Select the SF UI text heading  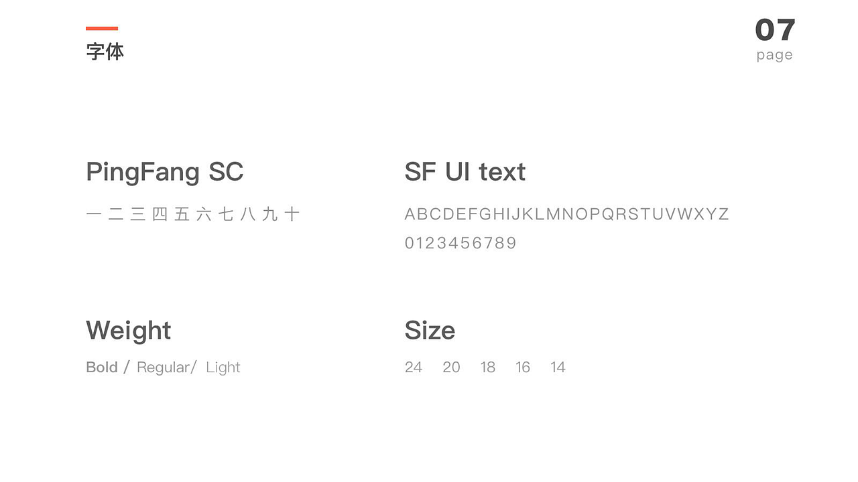465,172
